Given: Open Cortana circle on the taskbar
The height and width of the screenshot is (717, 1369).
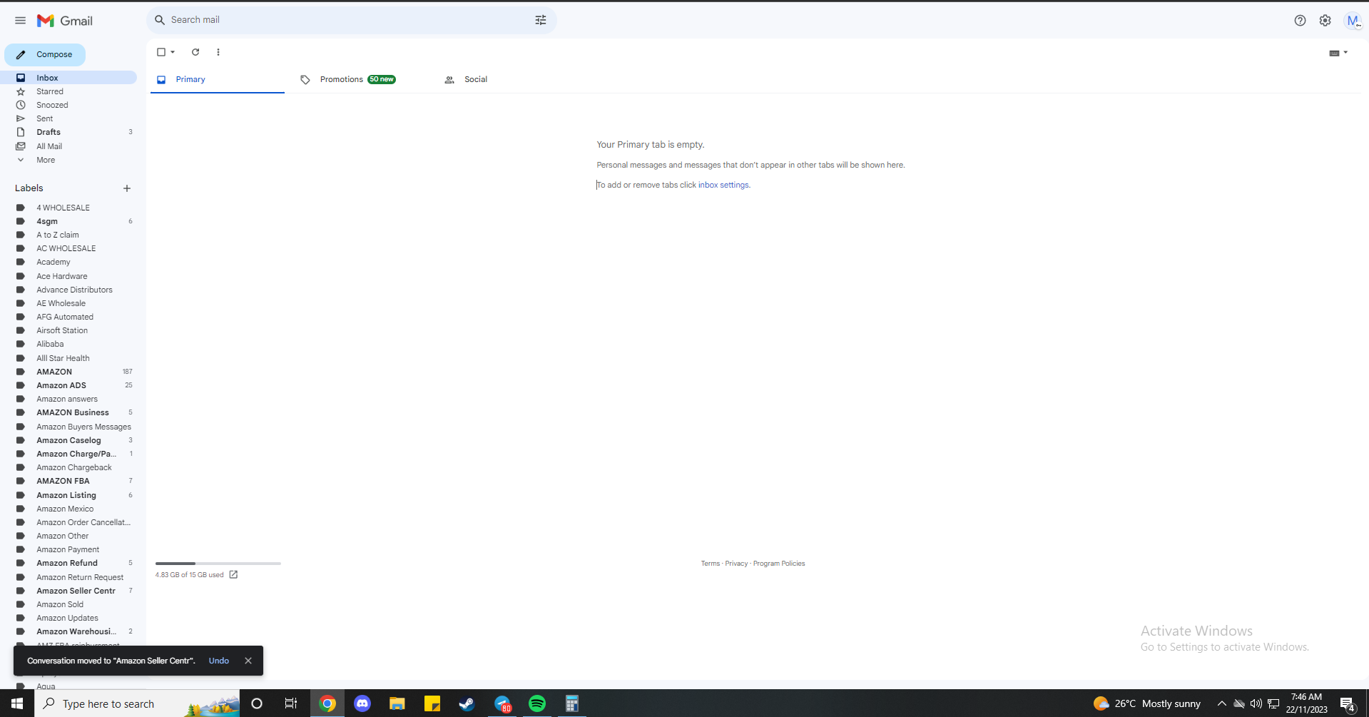Looking at the screenshot, I should tap(257, 703).
